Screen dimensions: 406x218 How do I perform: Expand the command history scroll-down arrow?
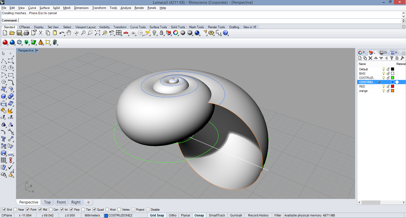pyautogui.click(x=403, y=16)
